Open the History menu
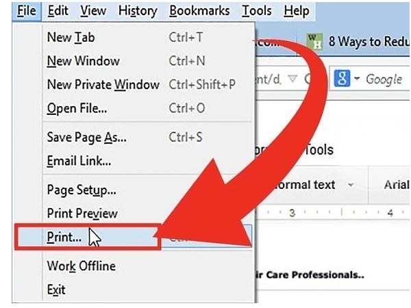The image size is (411, 308). (138, 11)
